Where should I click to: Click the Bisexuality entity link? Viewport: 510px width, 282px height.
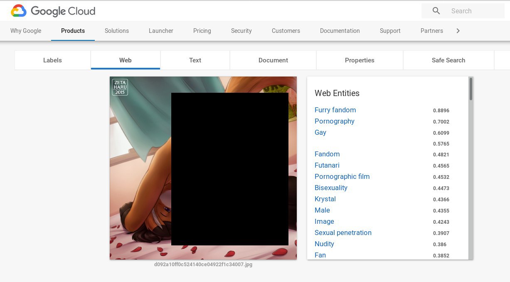pos(331,188)
